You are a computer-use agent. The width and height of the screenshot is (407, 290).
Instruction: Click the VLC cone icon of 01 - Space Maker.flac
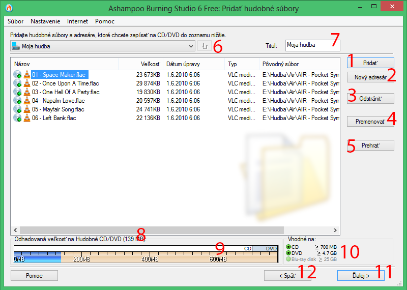pyautogui.click(x=27, y=75)
